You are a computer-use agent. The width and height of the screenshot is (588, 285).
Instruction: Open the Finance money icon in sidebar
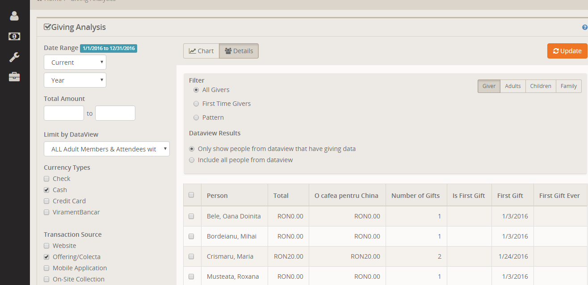pyautogui.click(x=14, y=36)
